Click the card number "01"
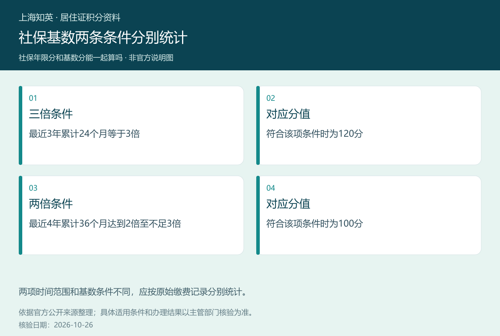Viewport: 500px width, 336px height. [33, 98]
